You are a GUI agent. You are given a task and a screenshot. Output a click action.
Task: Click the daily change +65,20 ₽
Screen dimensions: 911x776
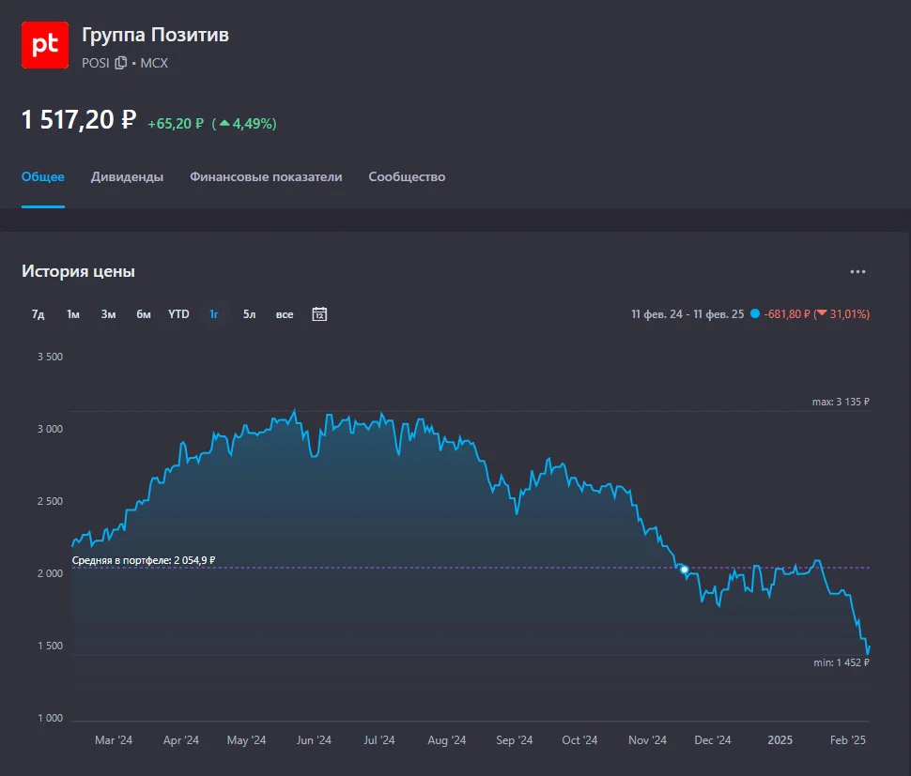[x=176, y=124]
